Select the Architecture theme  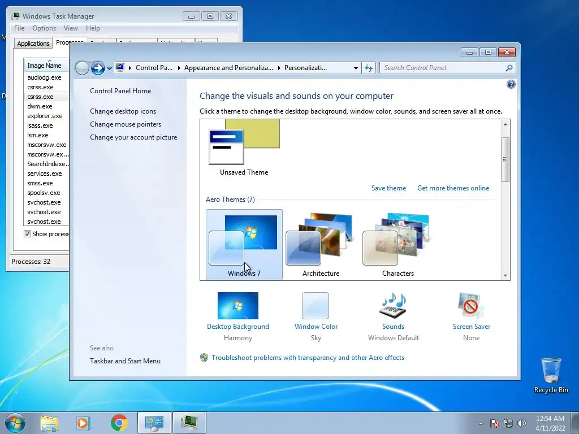click(x=321, y=245)
